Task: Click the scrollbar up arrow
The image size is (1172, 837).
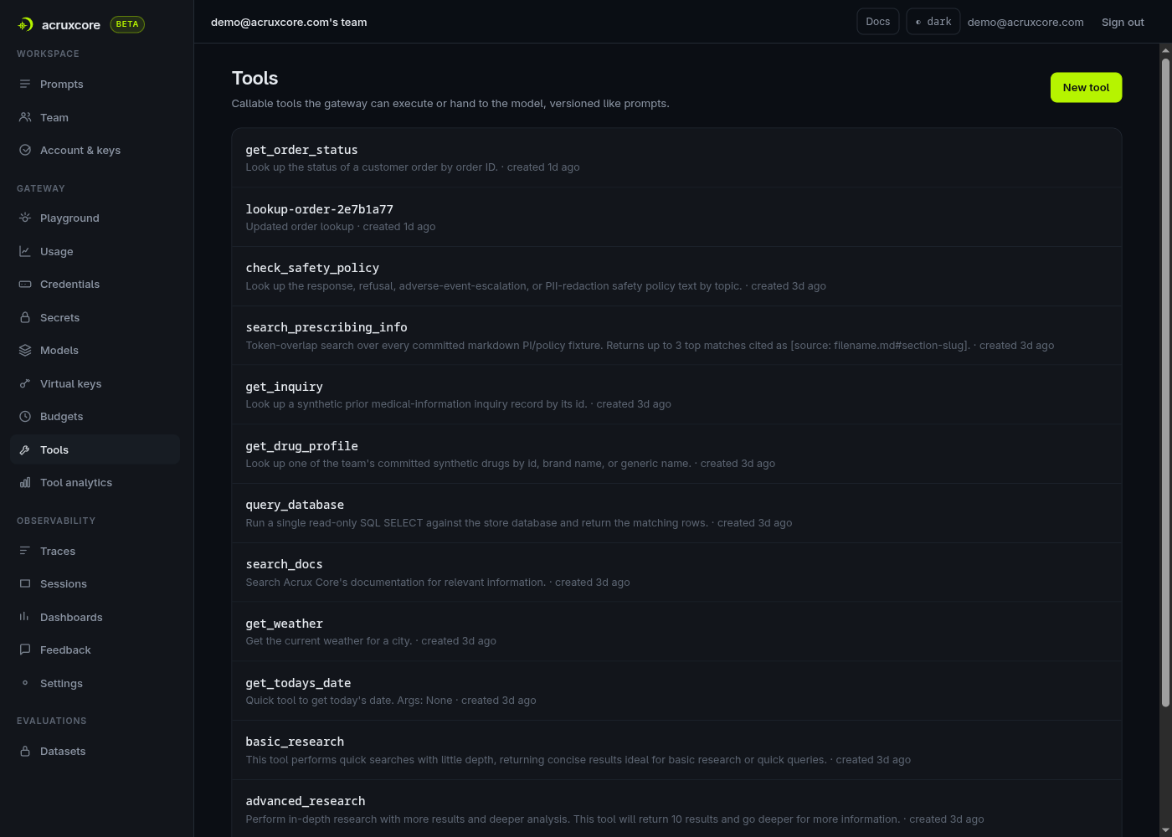Action: tap(1165, 50)
